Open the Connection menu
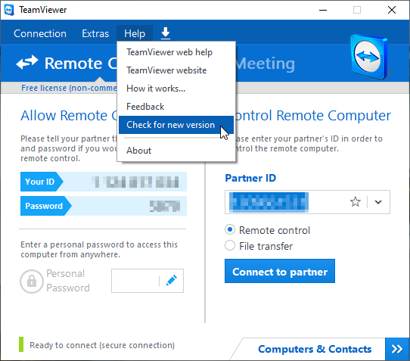This screenshot has width=410, height=361. [40, 34]
